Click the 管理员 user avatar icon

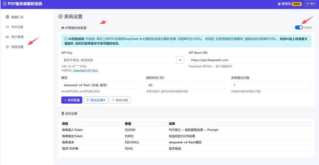coord(279,4)
